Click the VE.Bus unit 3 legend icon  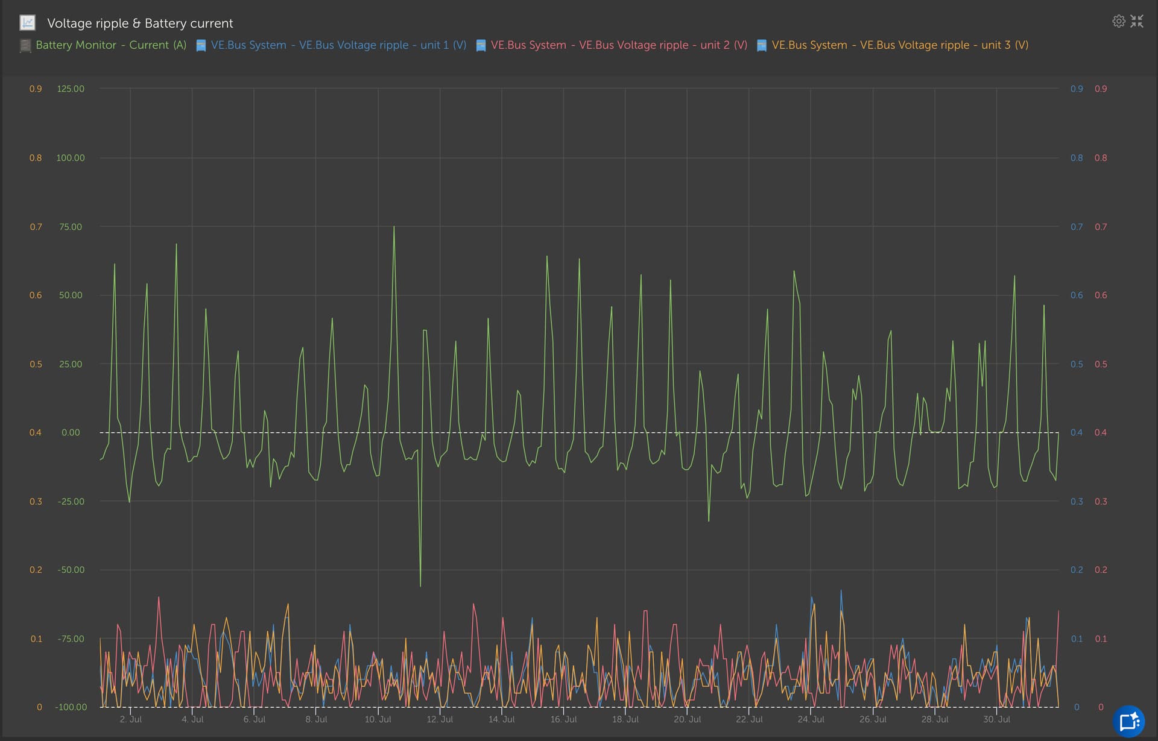(x=762, y=45)
